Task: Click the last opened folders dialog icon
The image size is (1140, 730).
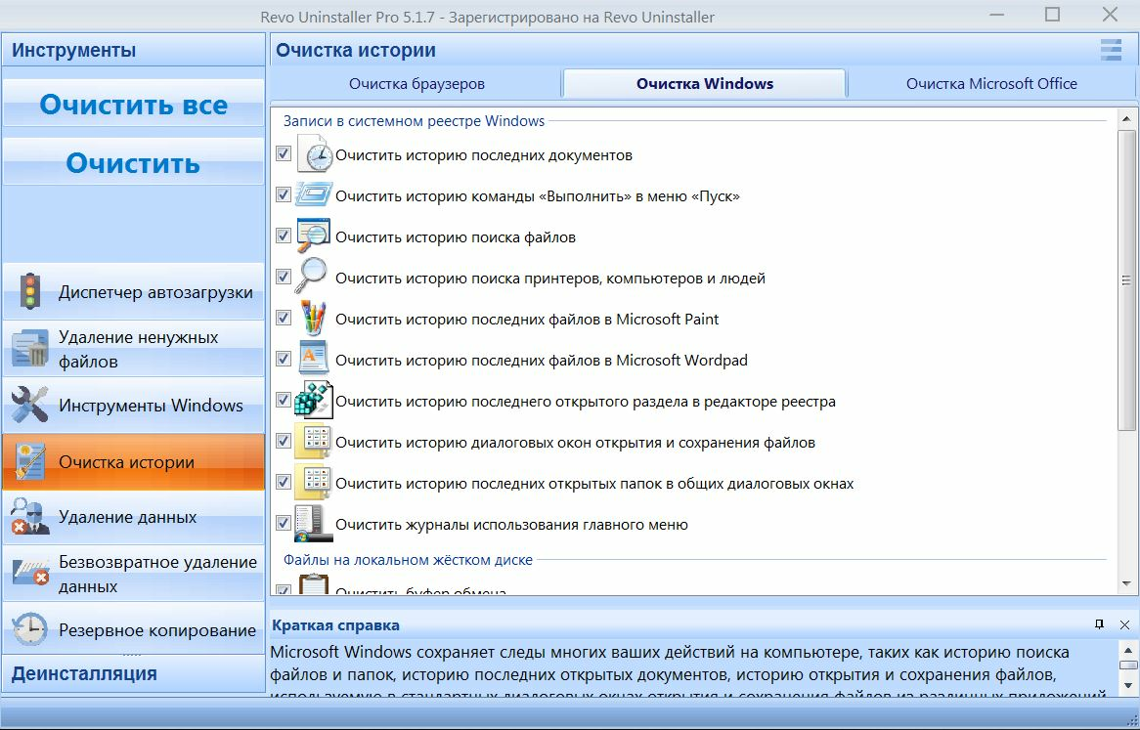Action: [x=314, y=483]
